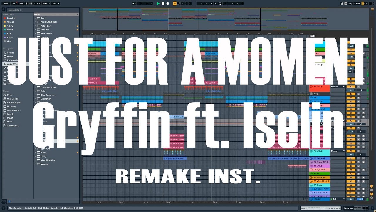Toggle MIDI map mode switch
The image size is (376, 212).
pos(358,4)
